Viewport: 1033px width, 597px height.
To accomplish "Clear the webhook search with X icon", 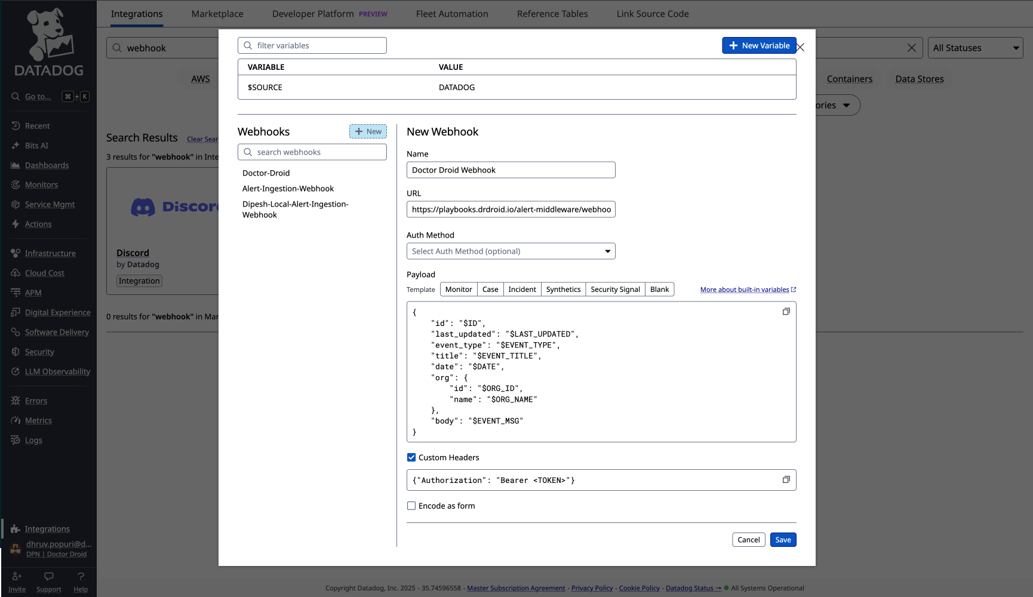I will click(x=911, y=48).
